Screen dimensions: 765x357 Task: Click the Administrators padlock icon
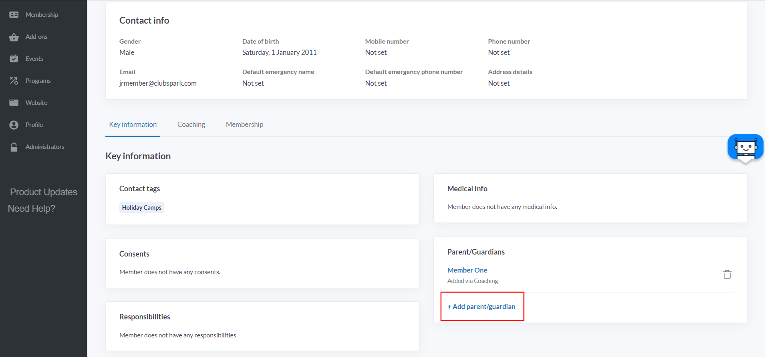coord(14,147)
